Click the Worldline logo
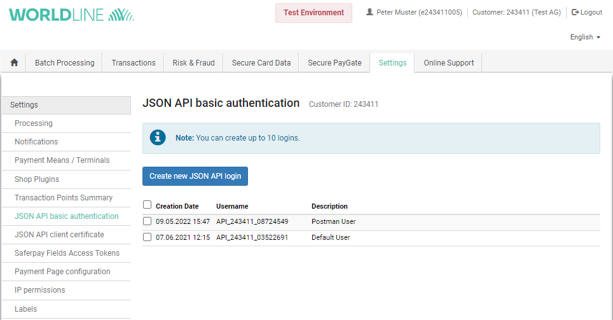613x320 pixels. [x=71, y=15]
